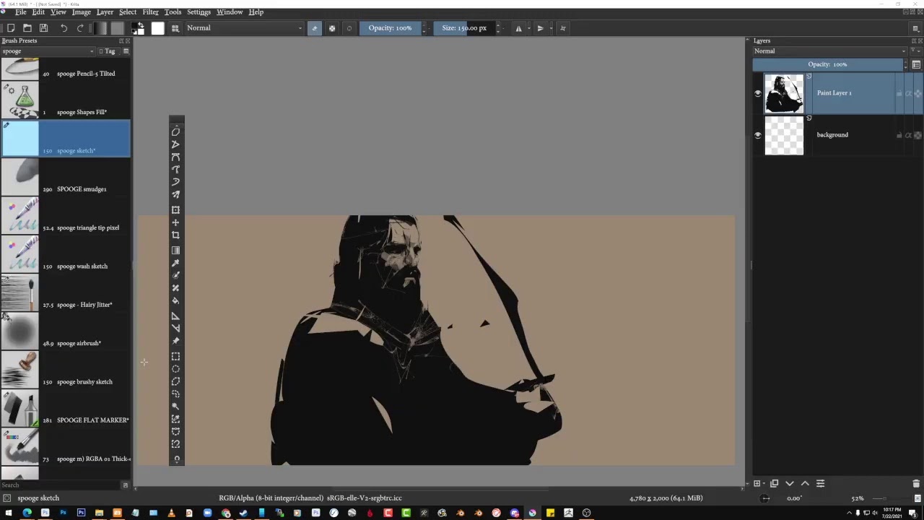Select the Elliptical Selection tool
The image size is (924, 520).
click(175, 369)
